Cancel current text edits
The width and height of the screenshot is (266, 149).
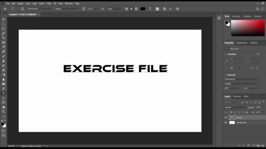click(x=165, y=9)
